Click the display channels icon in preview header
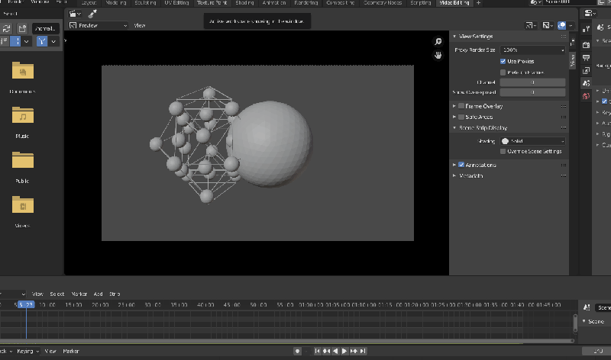This screenshot has height=360, width=611. click(548, 25)
